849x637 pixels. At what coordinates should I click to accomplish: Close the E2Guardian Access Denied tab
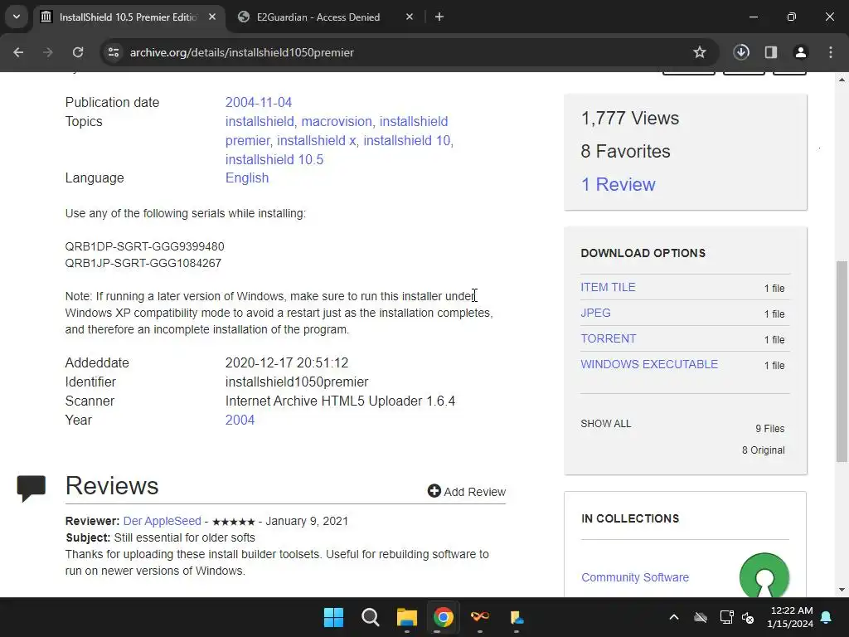pyautogui.click(x=410, y=17)
